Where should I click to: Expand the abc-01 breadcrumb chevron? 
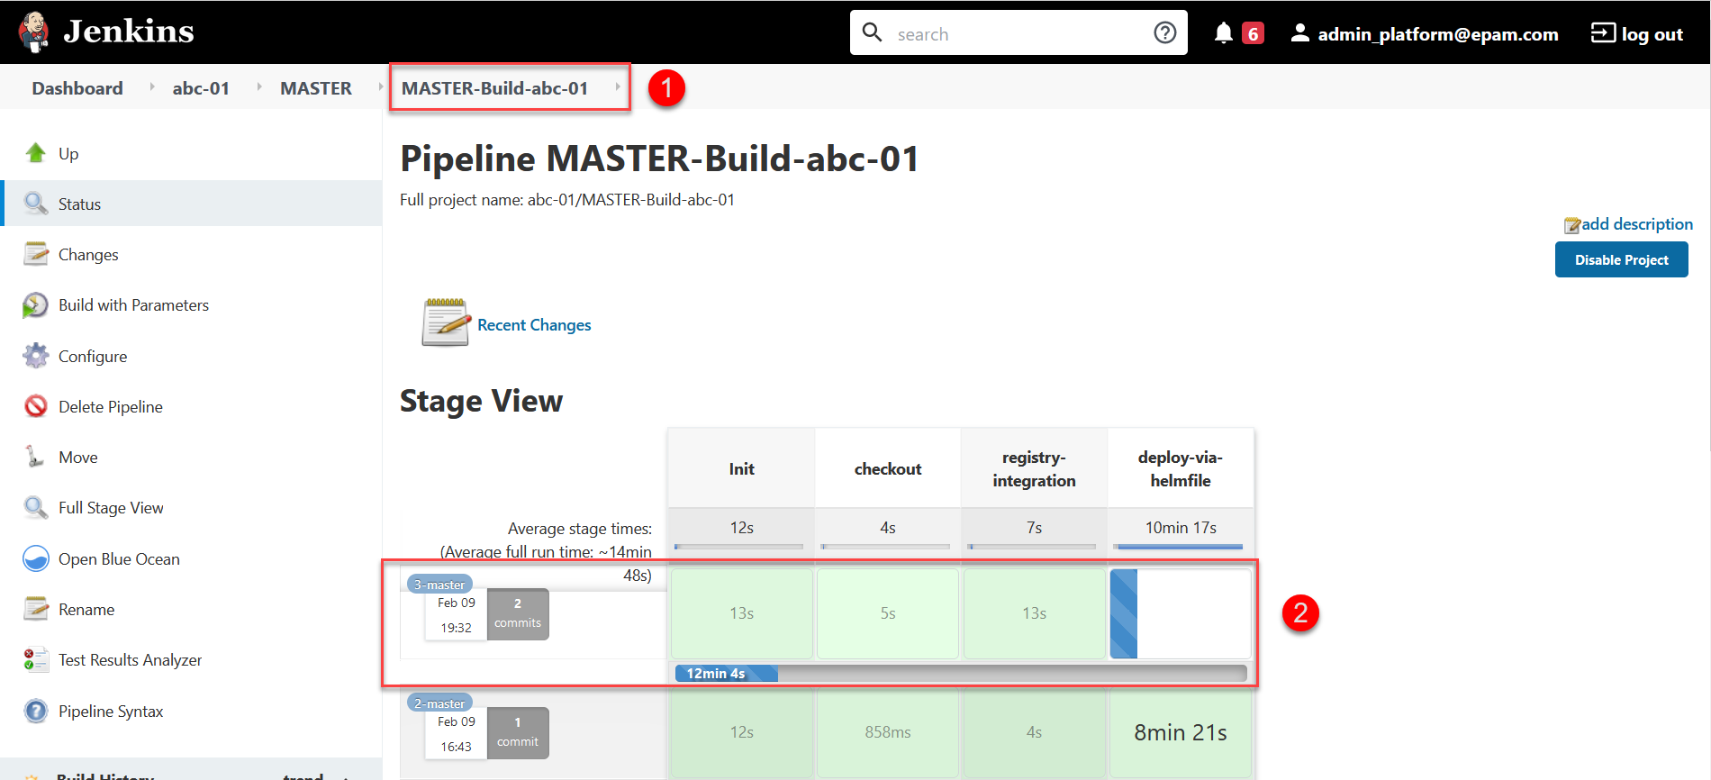[259, 87]
